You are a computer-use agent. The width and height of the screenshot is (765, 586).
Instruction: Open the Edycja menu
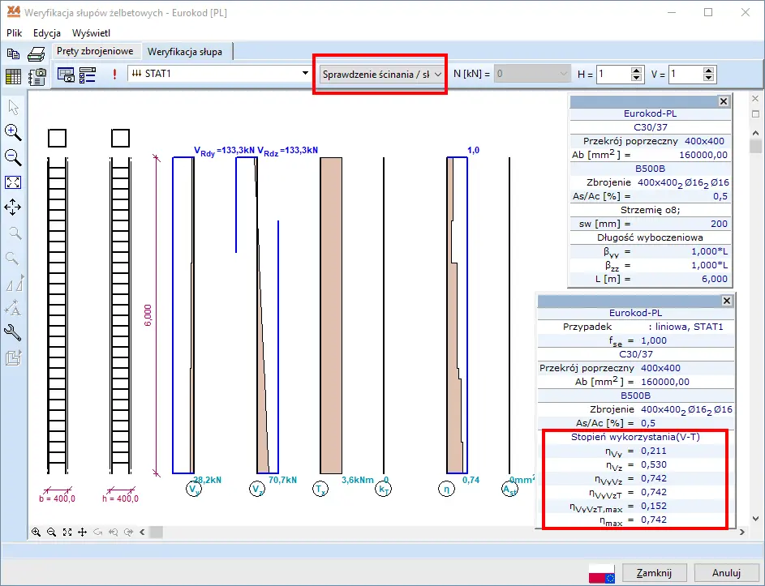47,33
